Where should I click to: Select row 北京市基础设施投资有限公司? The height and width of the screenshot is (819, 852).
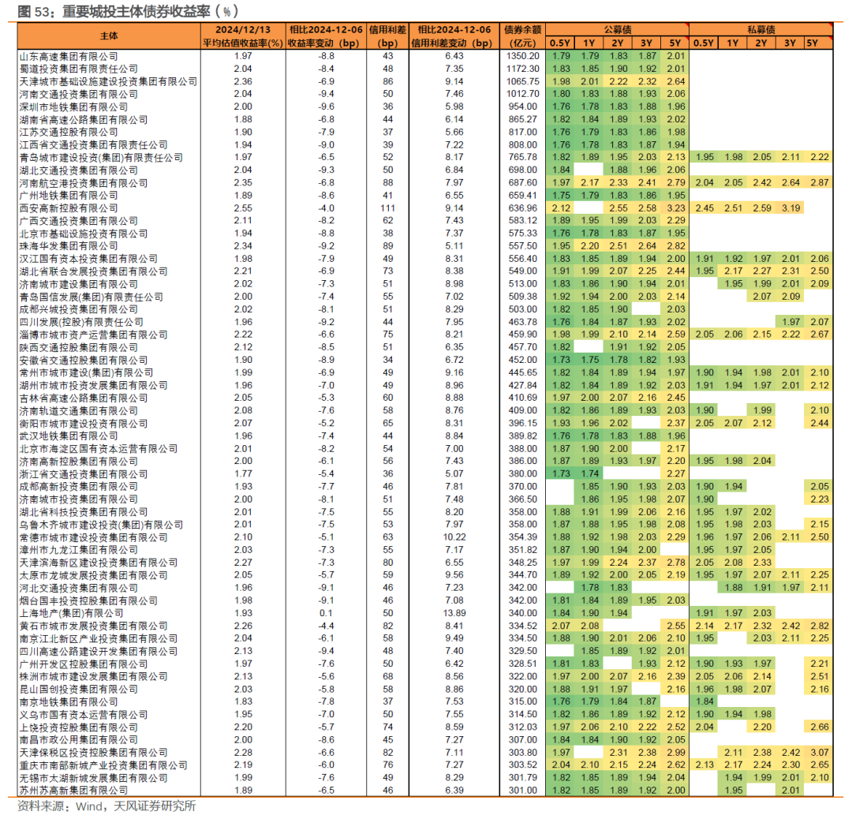point(425,233)
